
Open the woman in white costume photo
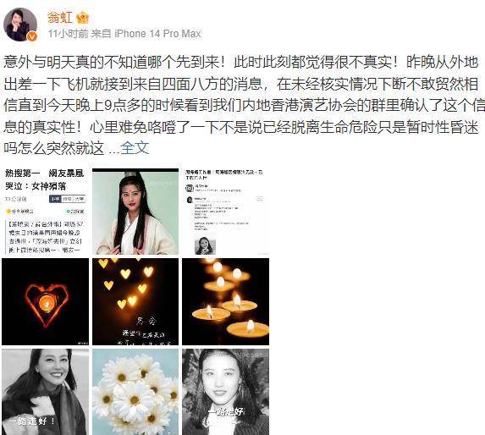135,212
